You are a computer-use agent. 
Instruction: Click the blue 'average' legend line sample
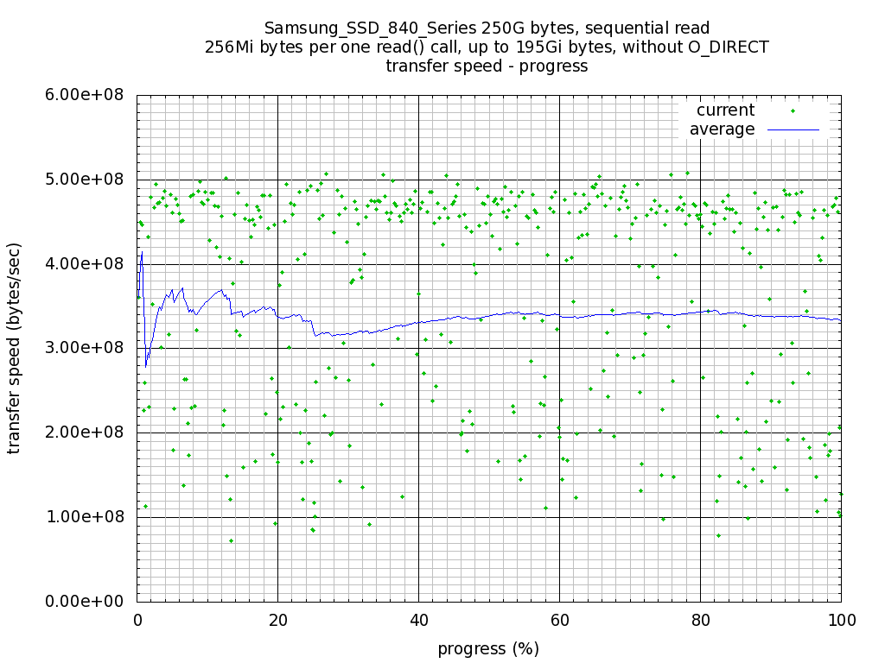coord(793,129)
